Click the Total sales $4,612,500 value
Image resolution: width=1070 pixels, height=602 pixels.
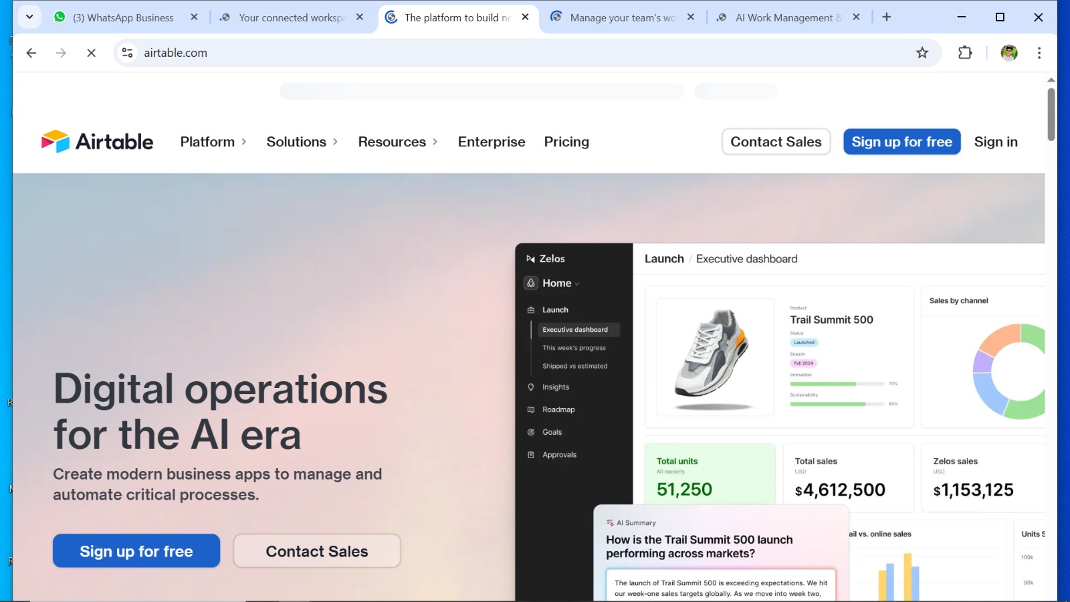[840, 490]
